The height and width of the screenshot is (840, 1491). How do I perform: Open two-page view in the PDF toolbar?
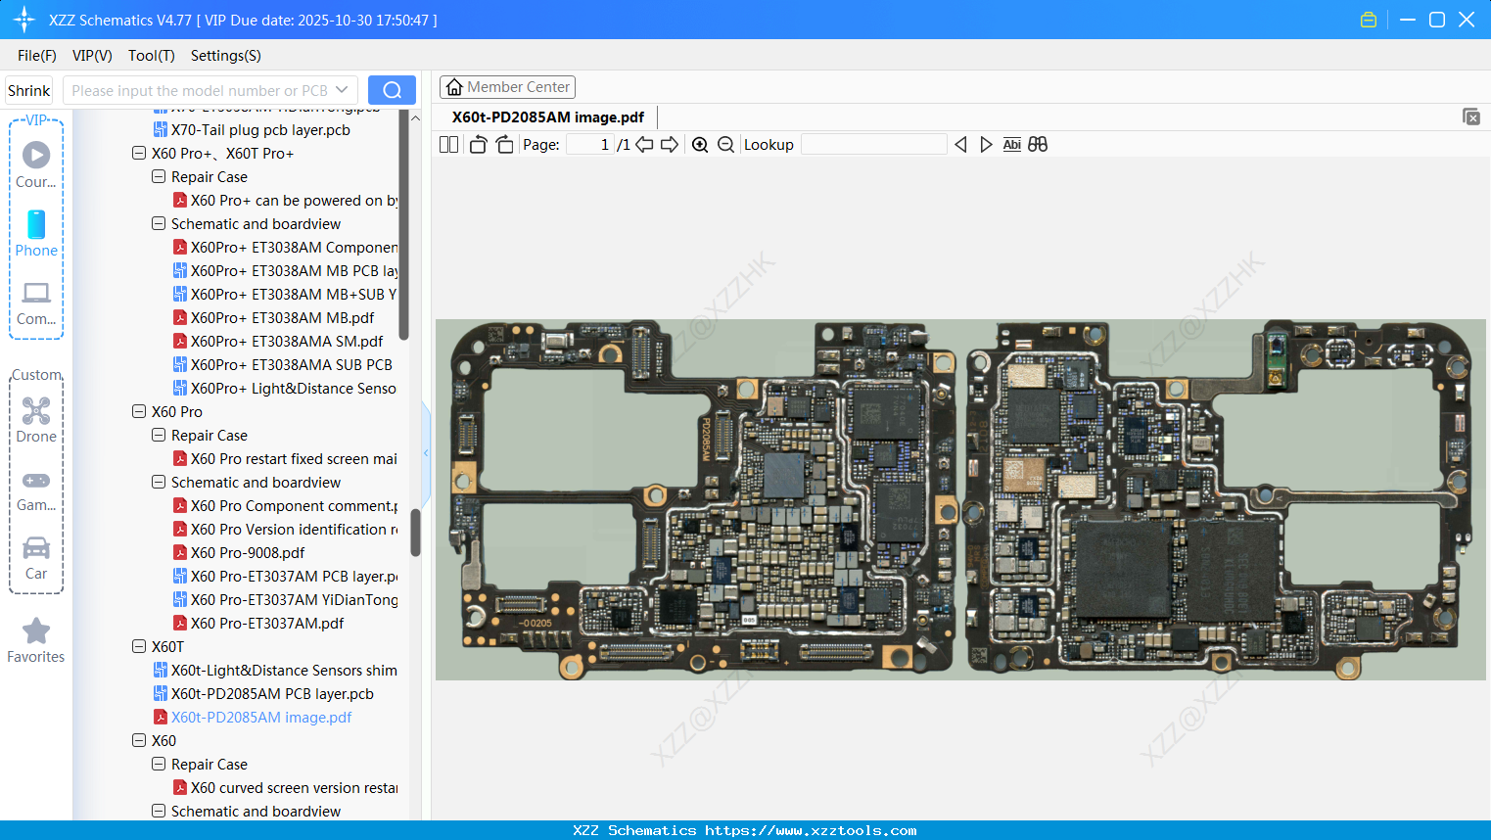[448, 144]
